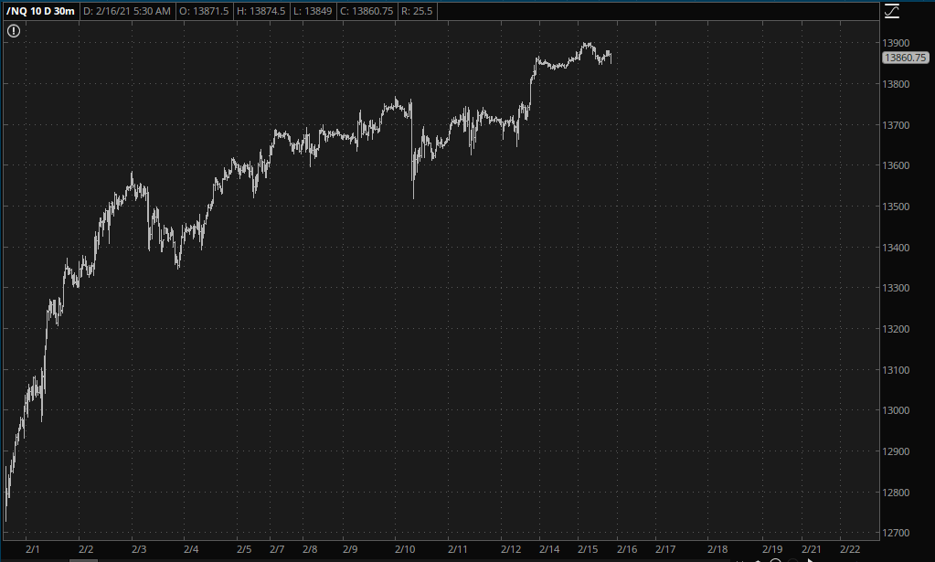
Task: Click the date readout D: 2/16/21
Action: pos(128,11)
